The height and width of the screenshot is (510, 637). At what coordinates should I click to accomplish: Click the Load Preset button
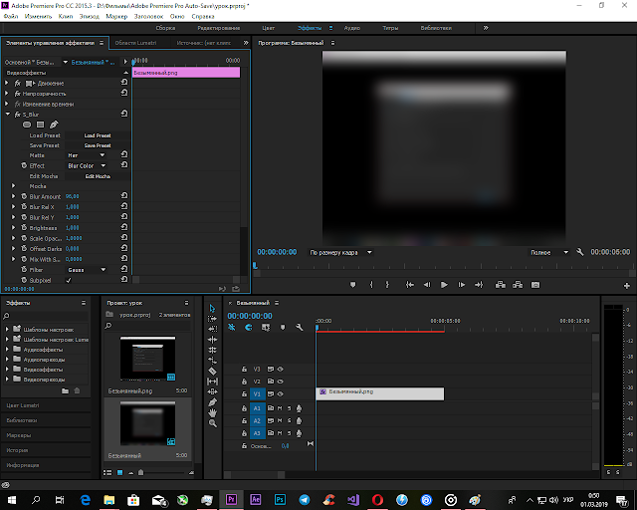point(98,135)
